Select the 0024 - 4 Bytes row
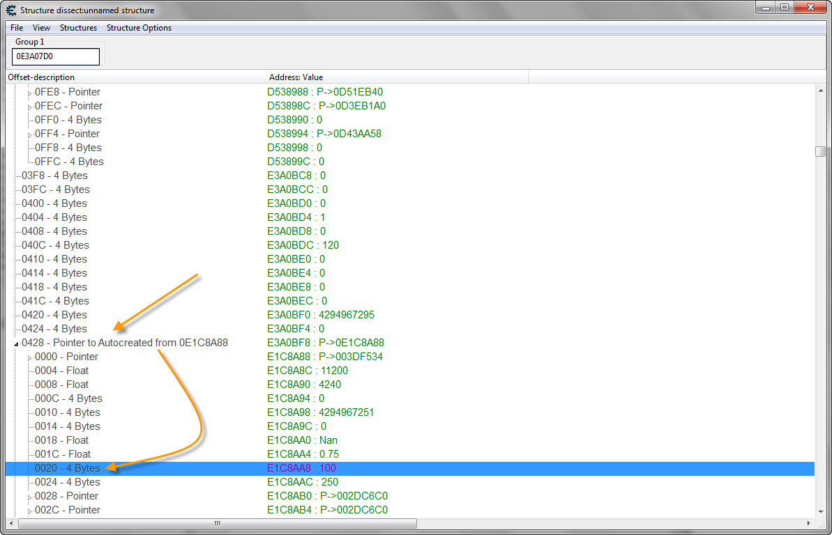832x535 pixels. [68, 482]
